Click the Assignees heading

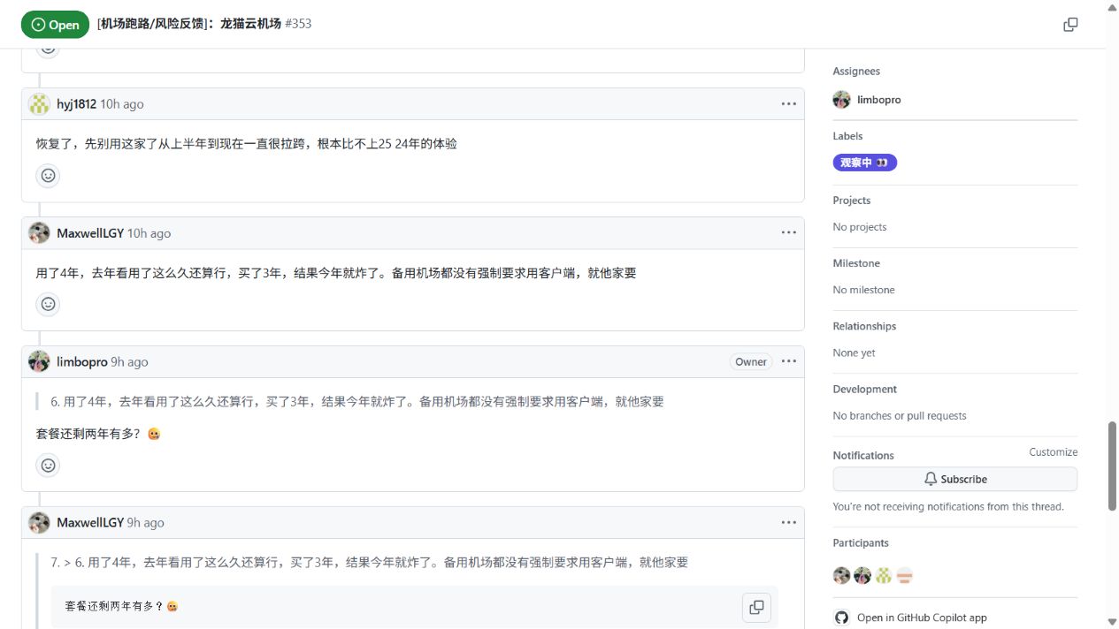pyautogui.click(x=856, y=72)
